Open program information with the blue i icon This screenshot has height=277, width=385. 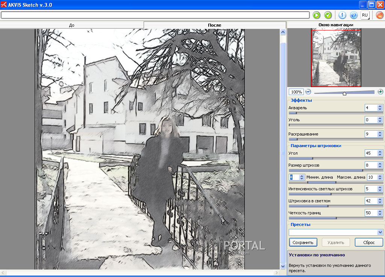point(342,15)
